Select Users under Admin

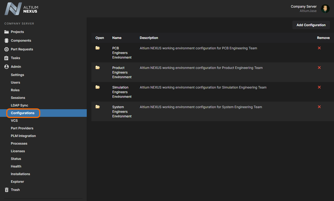coord(16,83)
